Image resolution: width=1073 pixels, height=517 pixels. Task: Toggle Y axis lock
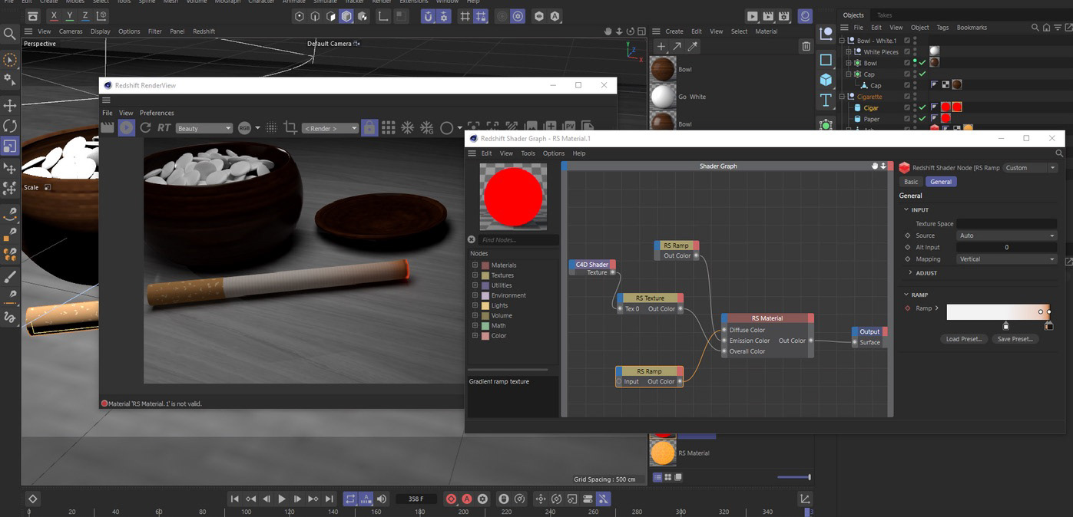click(x=70, y=15)
